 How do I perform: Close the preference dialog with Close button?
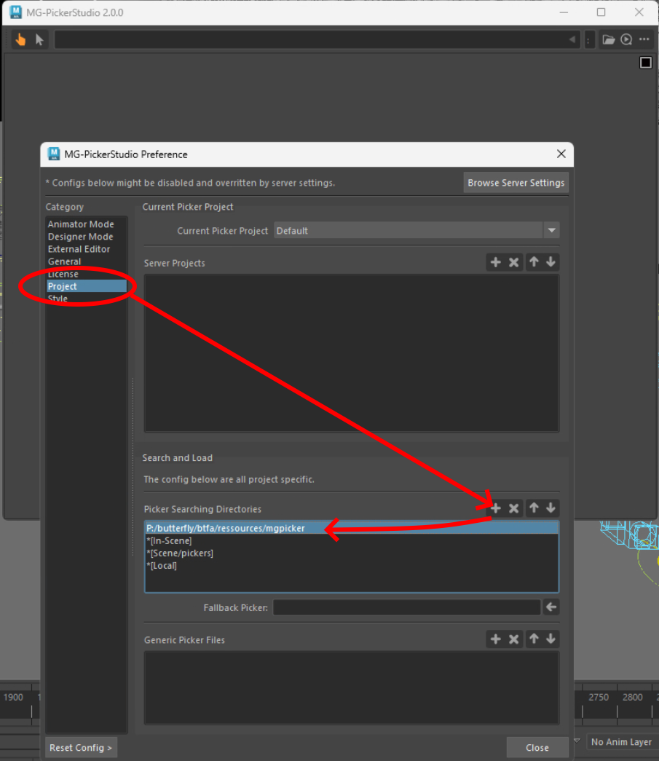[x=537, y=747]
